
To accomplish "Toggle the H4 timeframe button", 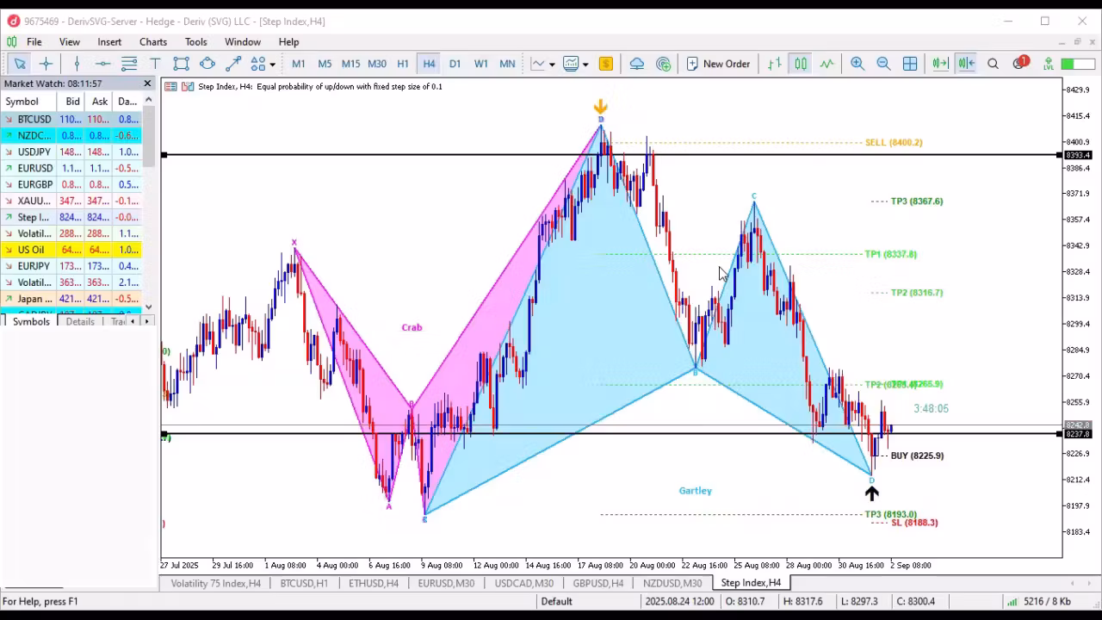I will tap(429, 64).
